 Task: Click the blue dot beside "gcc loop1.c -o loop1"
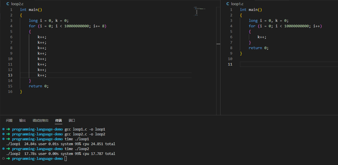3,129
